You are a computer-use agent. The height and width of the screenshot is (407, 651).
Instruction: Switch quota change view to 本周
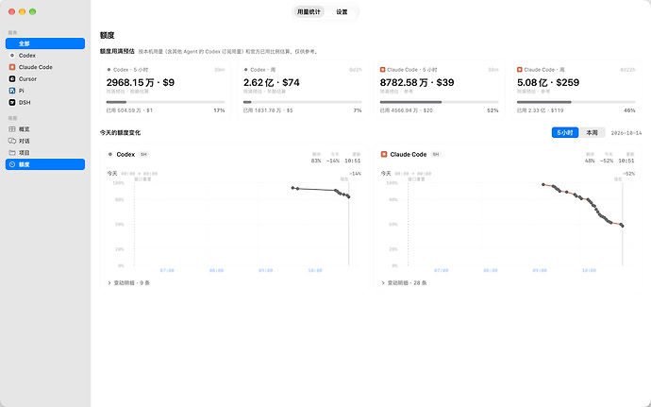(592, 132)
